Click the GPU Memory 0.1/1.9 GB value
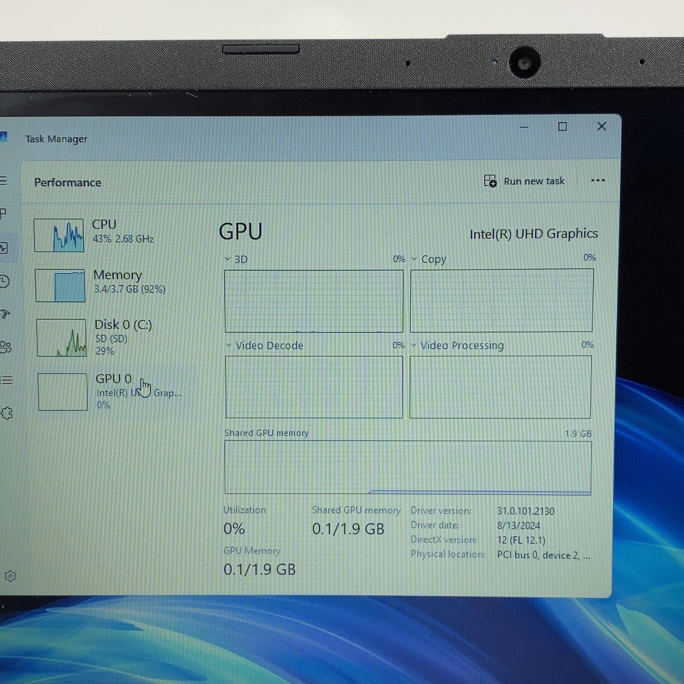 pyautogui.click(x=259, y=570)
